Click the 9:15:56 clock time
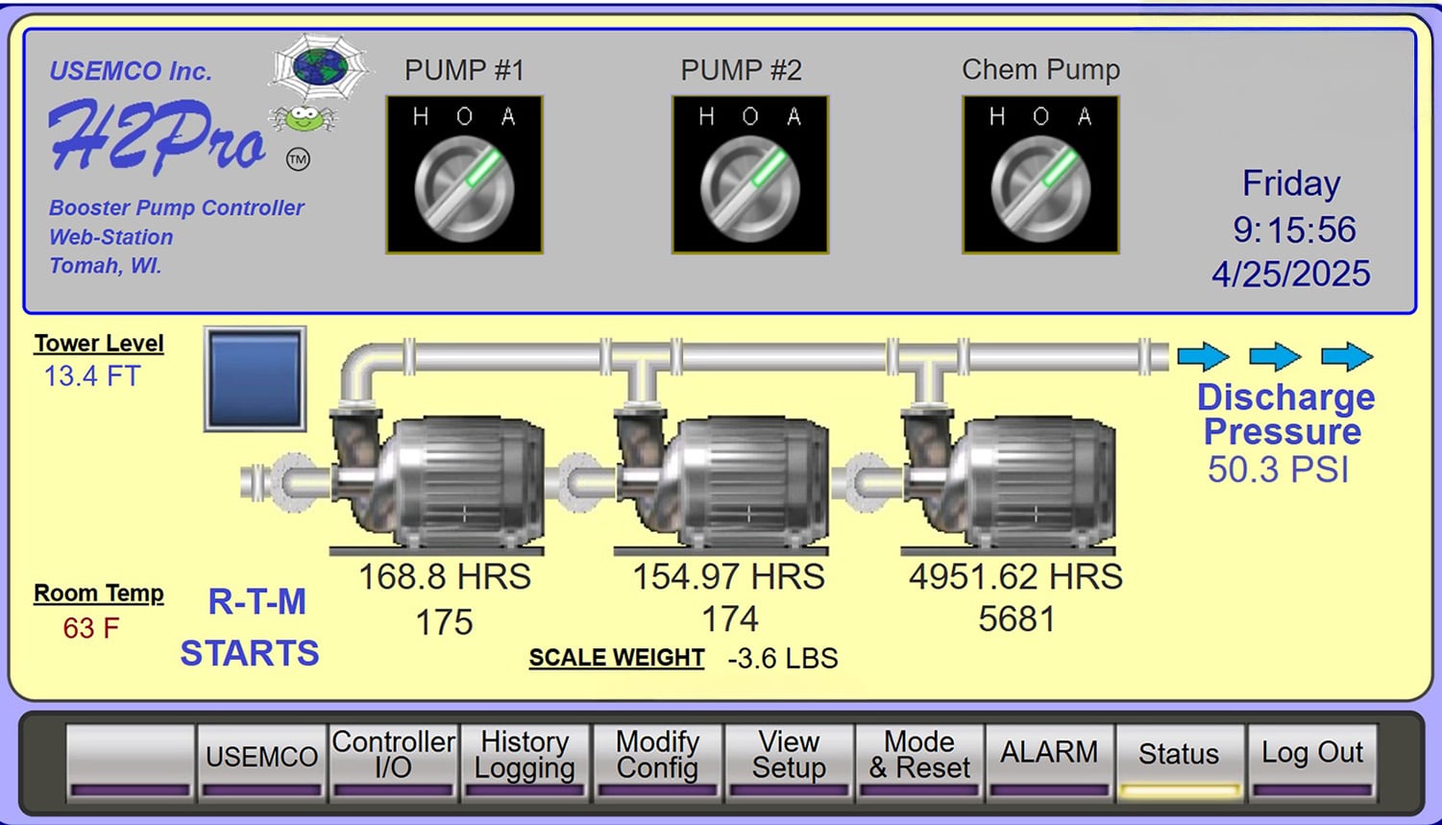This screenshot has width=1442, height=825. [x=1294, y=231]
